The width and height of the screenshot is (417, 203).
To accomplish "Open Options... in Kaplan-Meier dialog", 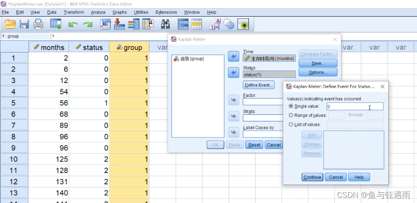I will [318, 72].
